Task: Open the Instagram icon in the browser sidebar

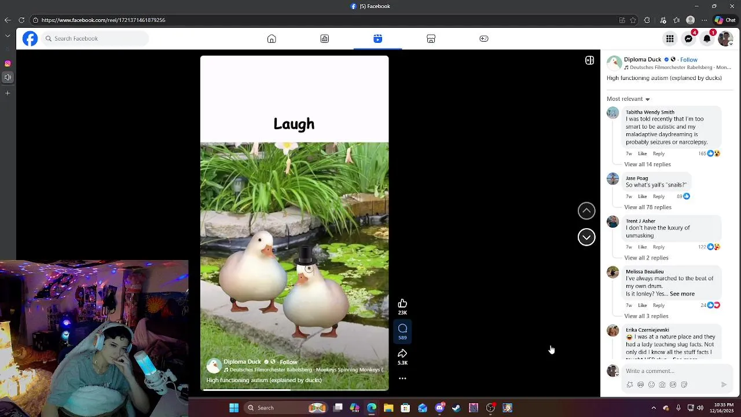Action: (x=8, y=64)
